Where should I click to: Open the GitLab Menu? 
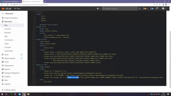click(17, 9)
